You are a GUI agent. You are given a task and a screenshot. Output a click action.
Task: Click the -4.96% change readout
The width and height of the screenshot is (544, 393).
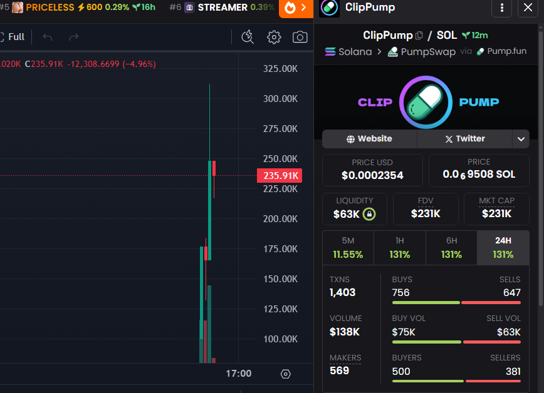tap(139, 64)
